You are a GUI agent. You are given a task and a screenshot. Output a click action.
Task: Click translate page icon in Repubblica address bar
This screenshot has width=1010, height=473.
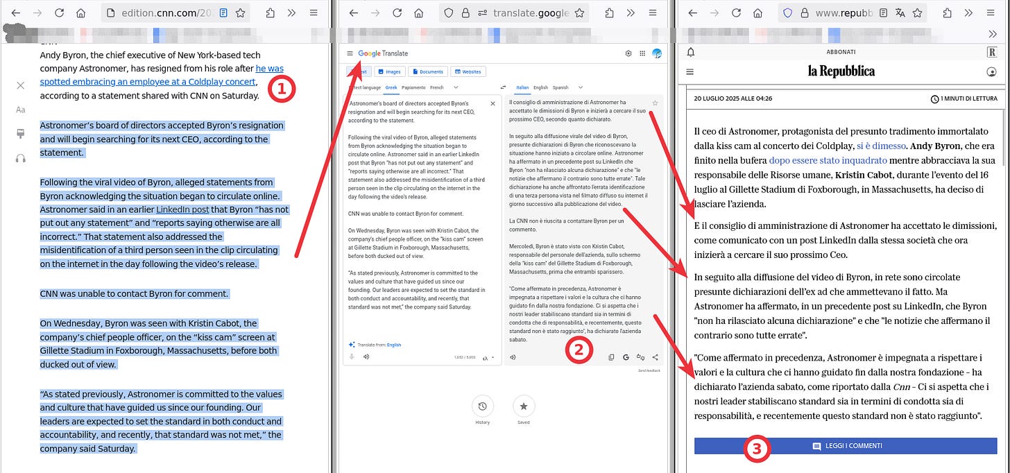coord(900,12)
